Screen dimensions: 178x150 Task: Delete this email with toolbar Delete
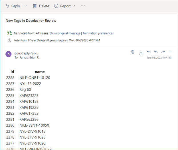pyautogui.click(x=41, y=6)
